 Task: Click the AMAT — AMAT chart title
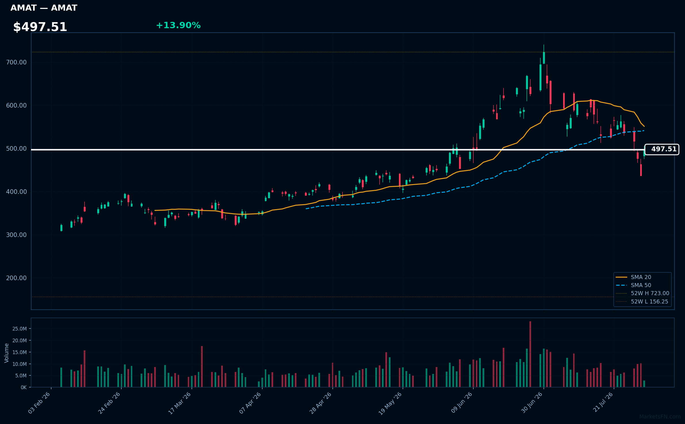pyautogui.click(x=44, y=8)
